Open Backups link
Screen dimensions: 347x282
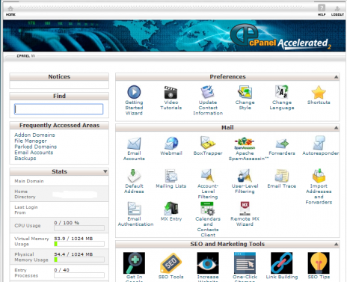25,159
